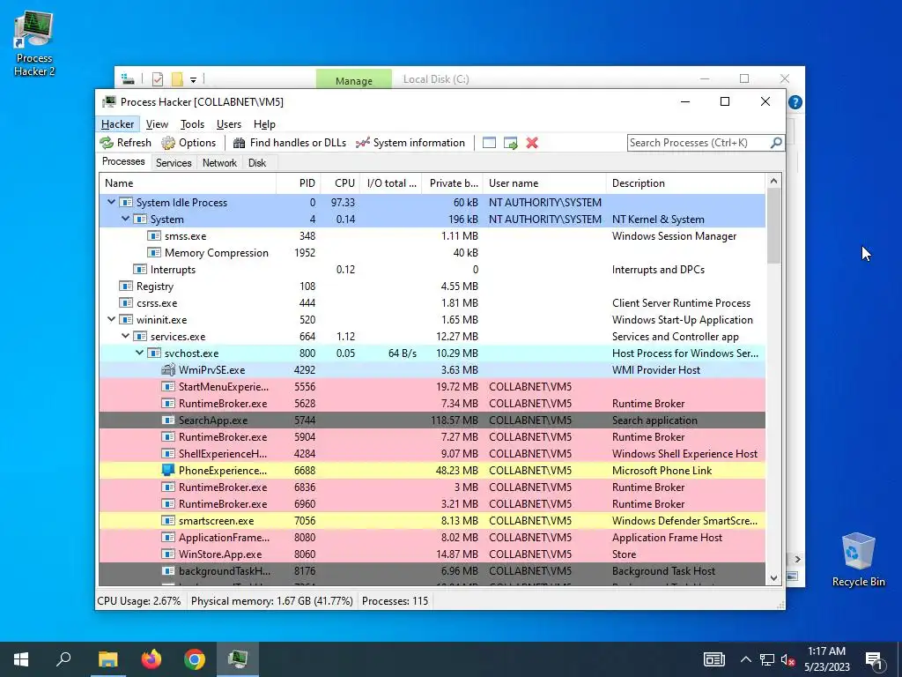Click the process list scroll down arrow
Viewport: 902px width, 677px height.
pos(773,578)
